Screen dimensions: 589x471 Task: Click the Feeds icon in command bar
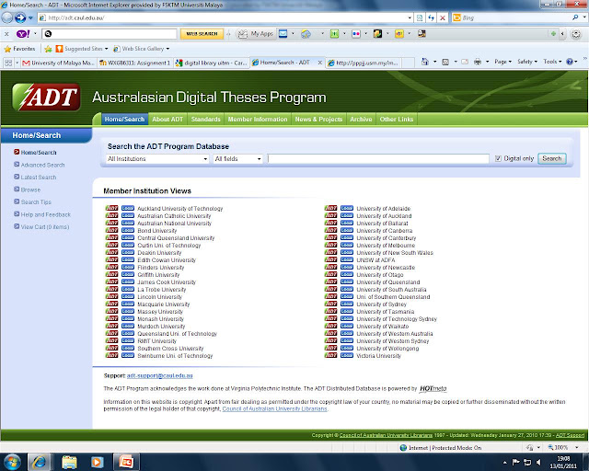(445, 62)
